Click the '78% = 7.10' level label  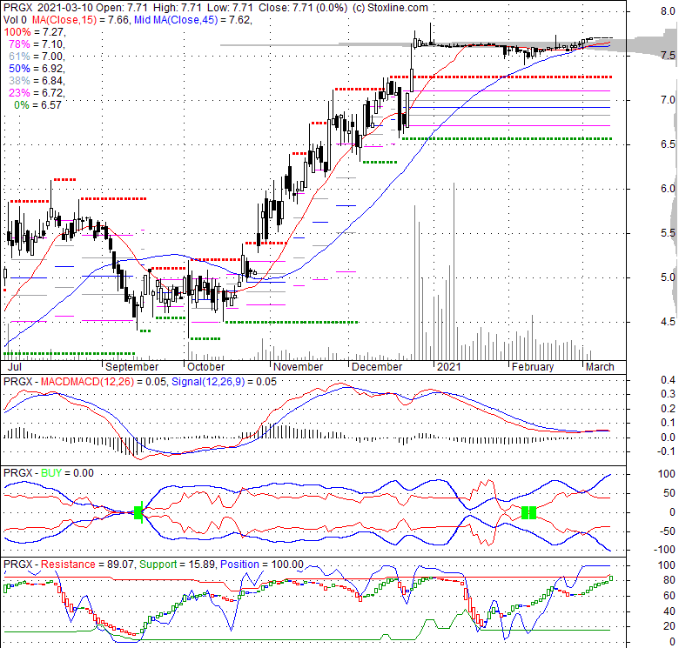pos(37,44)
